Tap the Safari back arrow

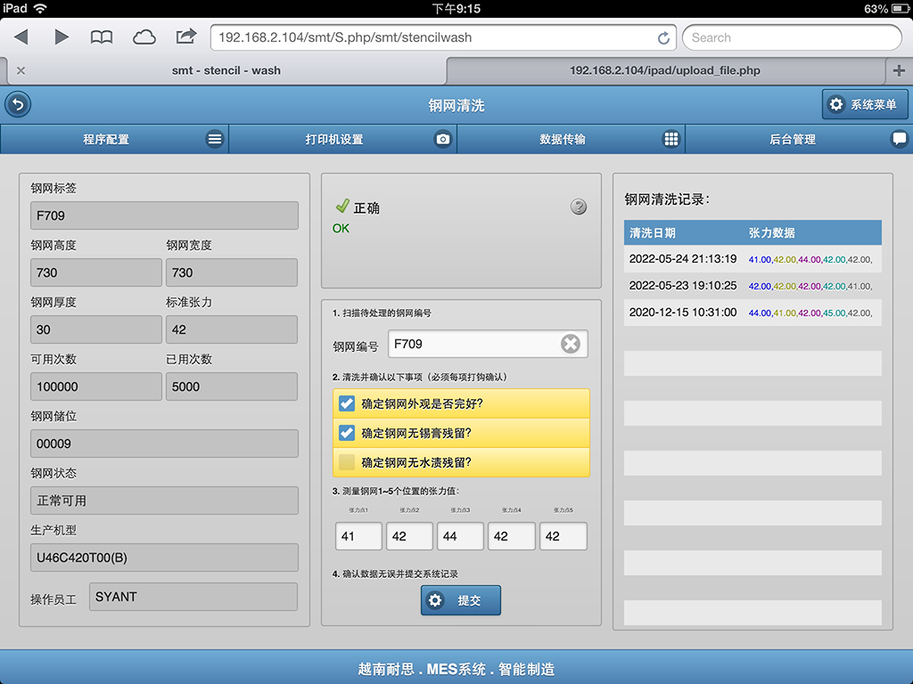tap(21, 37)
